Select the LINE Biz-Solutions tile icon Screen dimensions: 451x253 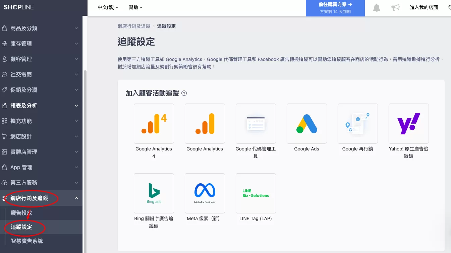(x=256, y=193)
